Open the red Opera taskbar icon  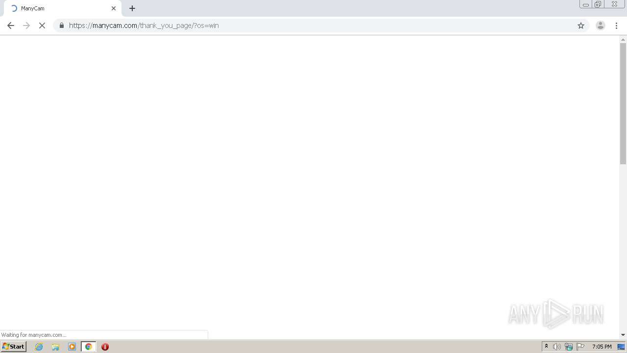click(x=105, y=347)
